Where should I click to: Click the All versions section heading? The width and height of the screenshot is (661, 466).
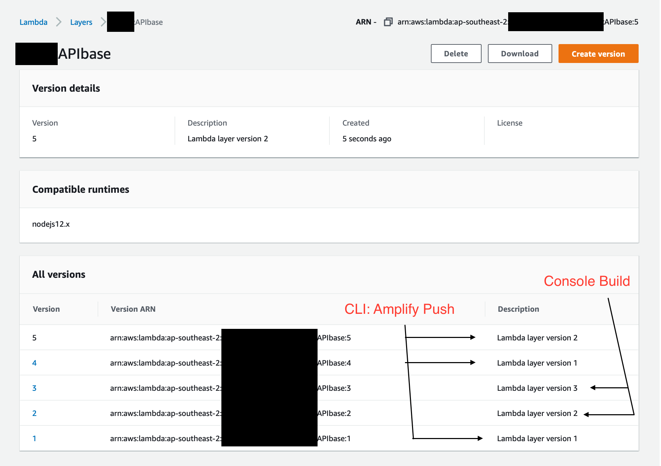point(59,274)
